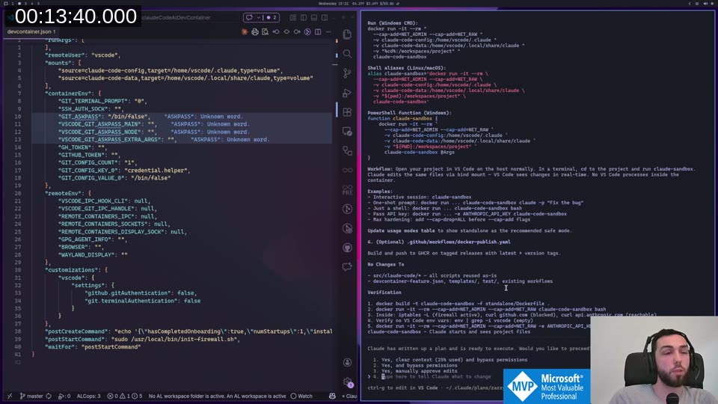
Task: Click the "postCreateCommand" line in editor
Action: [188, 331]
